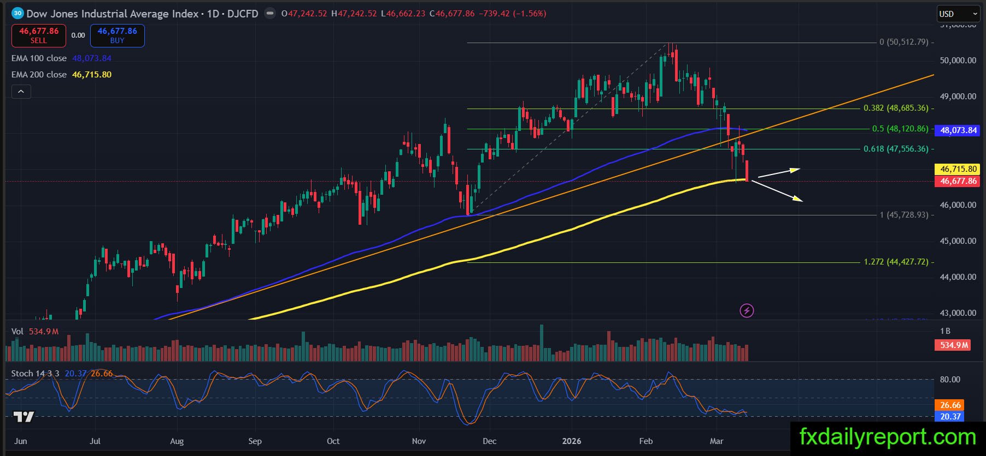Click the 46,000.00 price scale label
Image resolution: width=986 pixels, height=456 pixels.
(958, 205)
